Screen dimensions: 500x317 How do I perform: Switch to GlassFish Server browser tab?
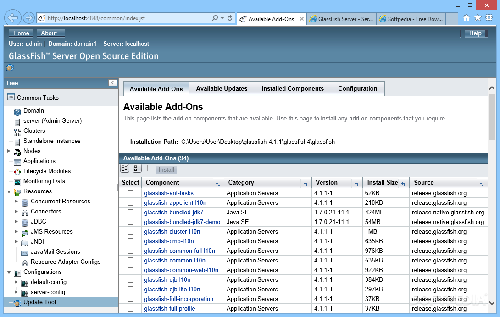(x=342, y=19)
